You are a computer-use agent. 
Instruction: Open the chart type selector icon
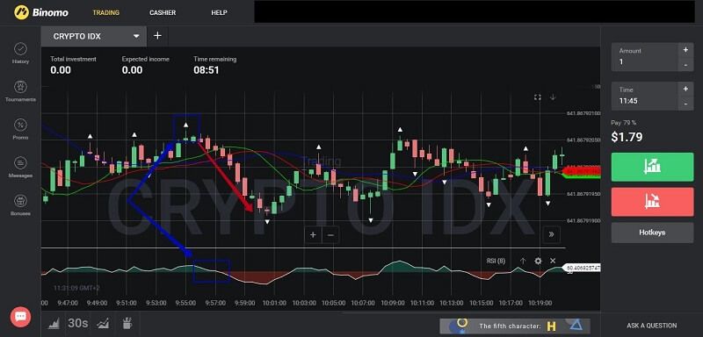pyautogui.click(x=54, y=323)
